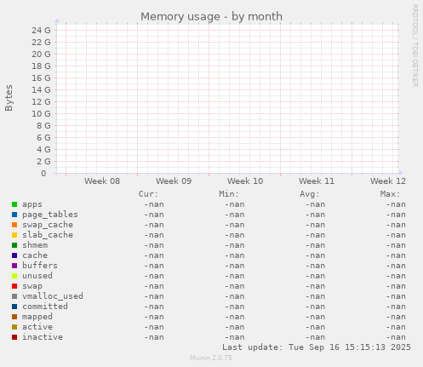
Task: Click the orange swap_cache legend swatch
Action: 14,225
